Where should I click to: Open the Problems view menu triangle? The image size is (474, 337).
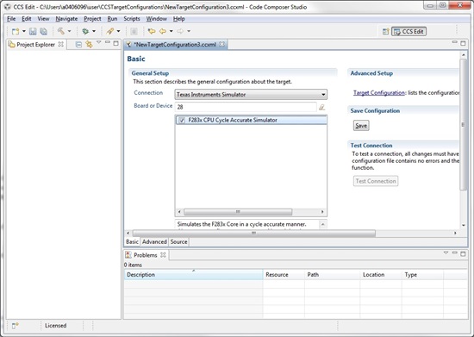point(446,253)
